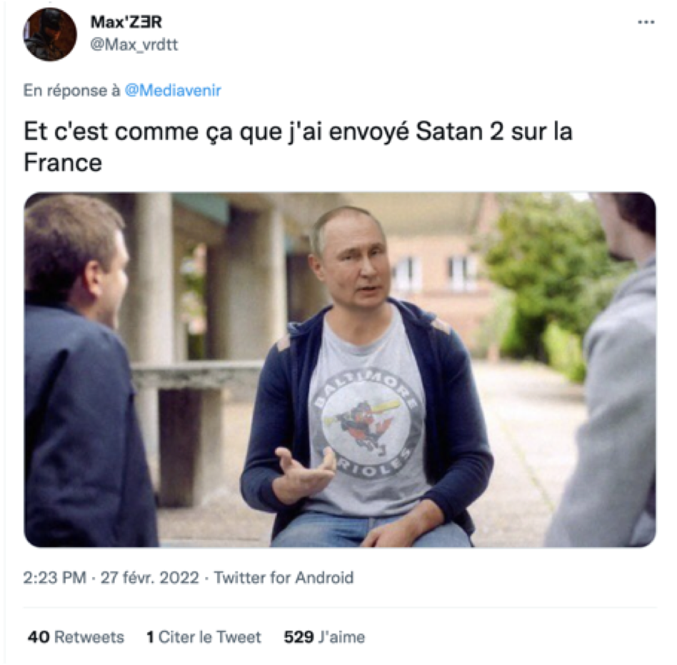
Task: Open the 'Twitter for Android' source link
Action: pyautogui.click(x=284, y=577)
